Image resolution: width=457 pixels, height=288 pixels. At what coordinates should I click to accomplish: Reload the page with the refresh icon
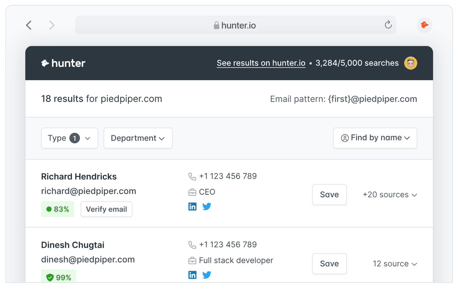point(388,25)
